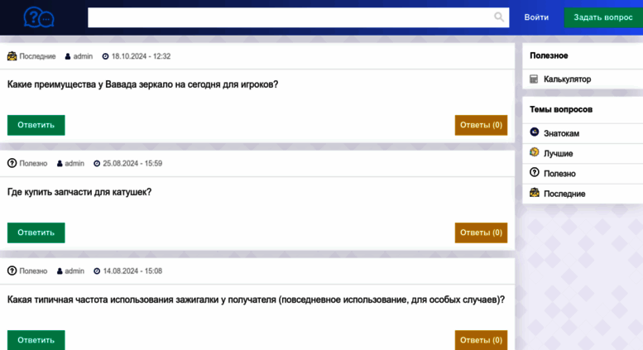Open the admin author of the 25.08.2024 post
Image resolution: width=643 pixels, height=350 pixels.
74,164
